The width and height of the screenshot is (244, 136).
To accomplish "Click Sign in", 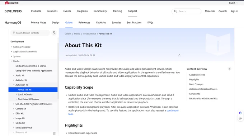I will 234,11.
